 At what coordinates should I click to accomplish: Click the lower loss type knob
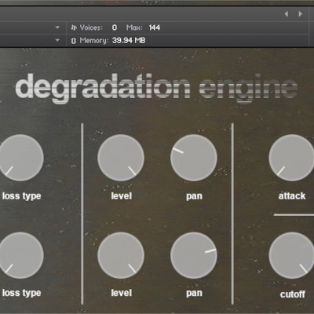[20, 255]
